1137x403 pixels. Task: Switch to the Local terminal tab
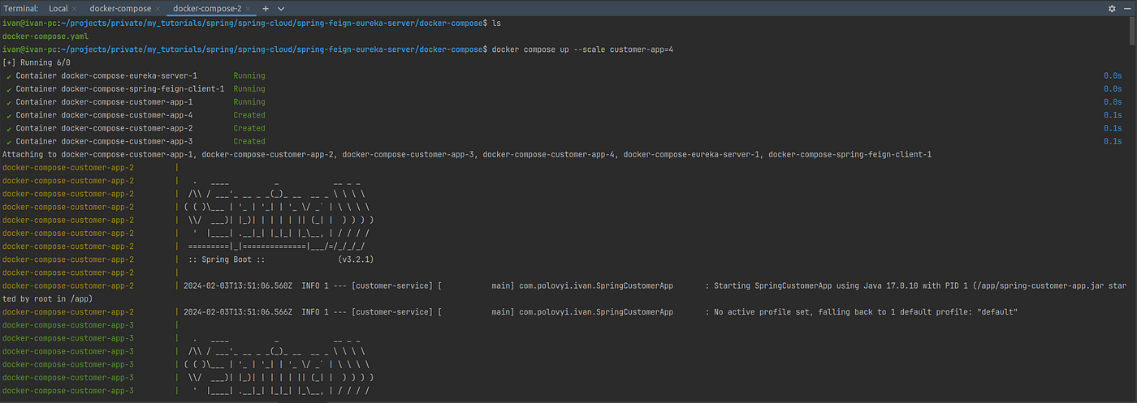point(58,8)
